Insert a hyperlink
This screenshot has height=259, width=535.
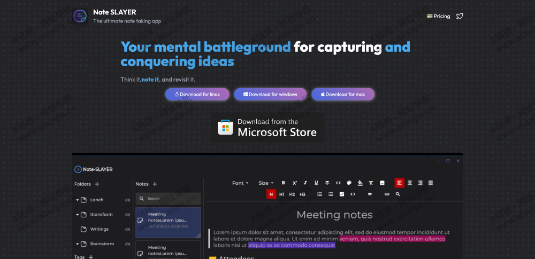point(387,194)
